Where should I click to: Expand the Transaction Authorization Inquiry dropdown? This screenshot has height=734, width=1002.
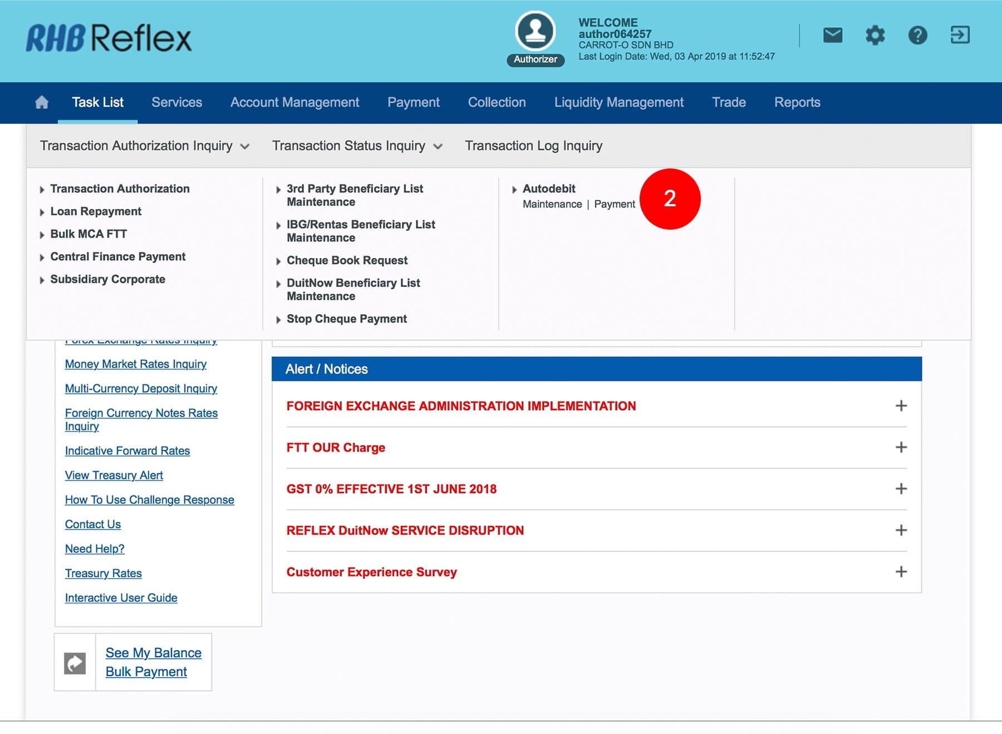point(144,146)
